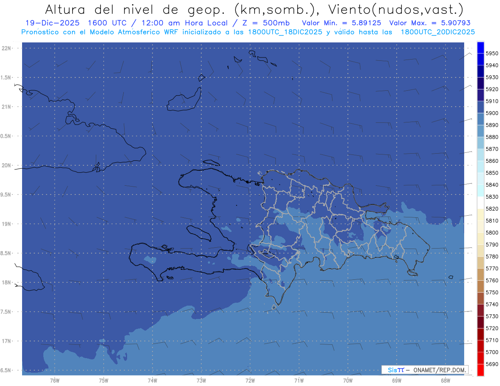Click the '5770' colorbar value
This screenshot has height=386, width=500.
click(x=492, y=269)
